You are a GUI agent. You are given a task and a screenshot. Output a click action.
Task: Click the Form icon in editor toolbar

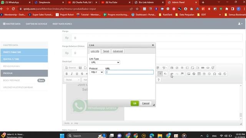[x=172, y=68]
